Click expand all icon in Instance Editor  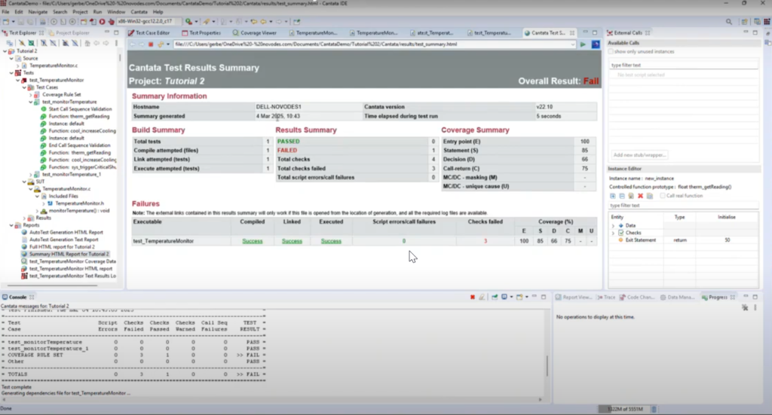coord(613,196)
